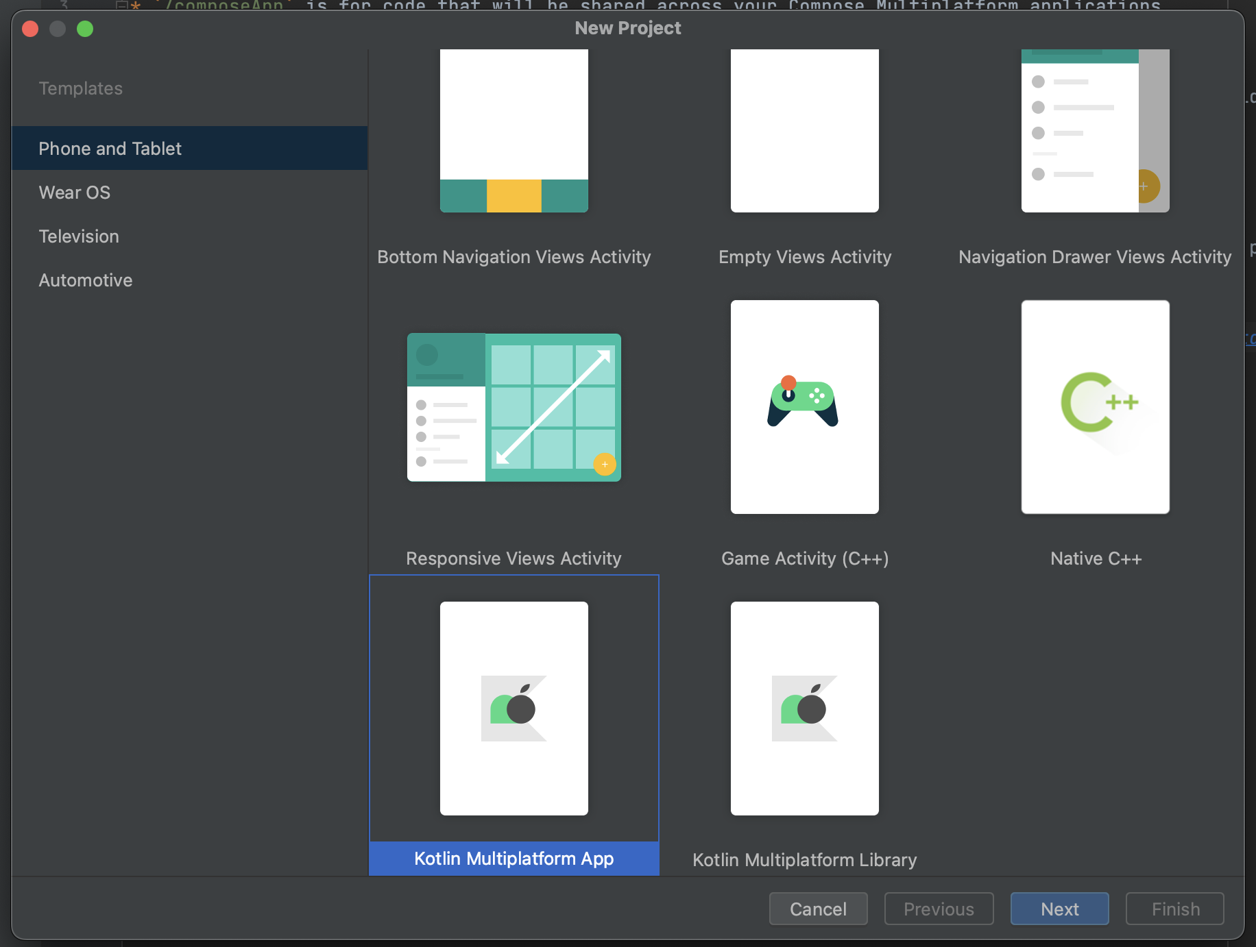Choose the Game Activity (C++) template

point(804,407)
